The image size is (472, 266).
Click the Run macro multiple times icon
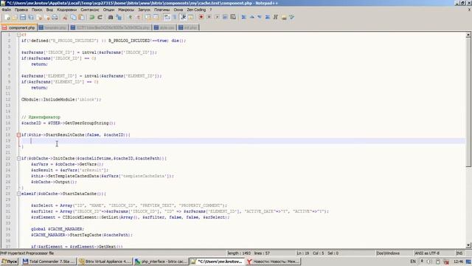pyautogui.click(x=225, y=17)
